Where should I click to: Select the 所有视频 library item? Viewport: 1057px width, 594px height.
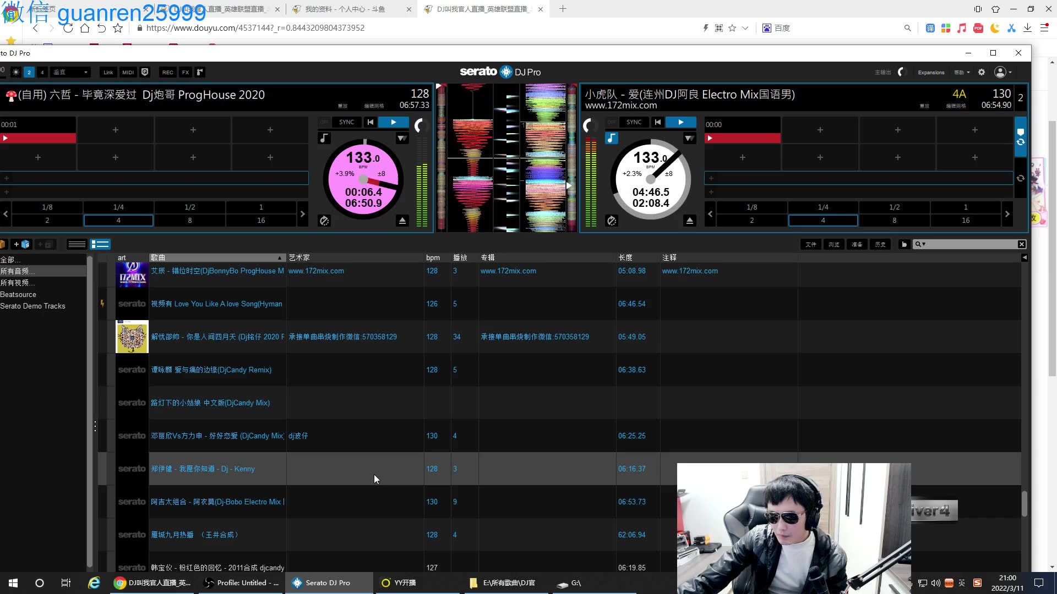pyautogui.click(x=18, y=283)
